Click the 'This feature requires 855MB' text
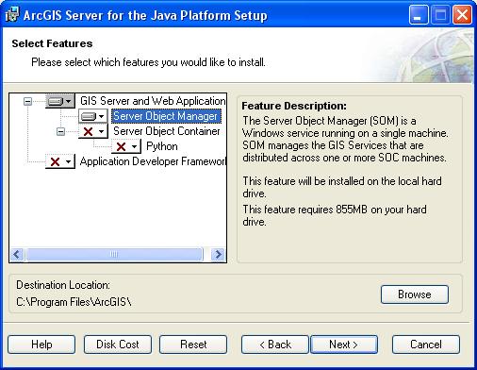The height and width of the screenshot is (370, 477). (335, 215)
